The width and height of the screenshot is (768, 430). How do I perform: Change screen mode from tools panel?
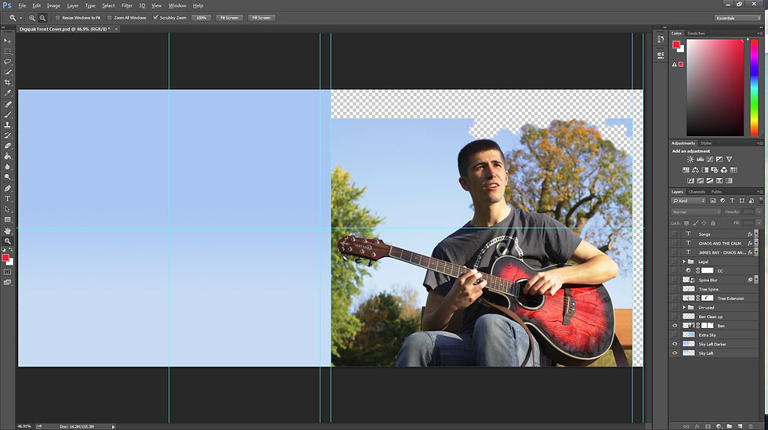[x=7, y=283]
